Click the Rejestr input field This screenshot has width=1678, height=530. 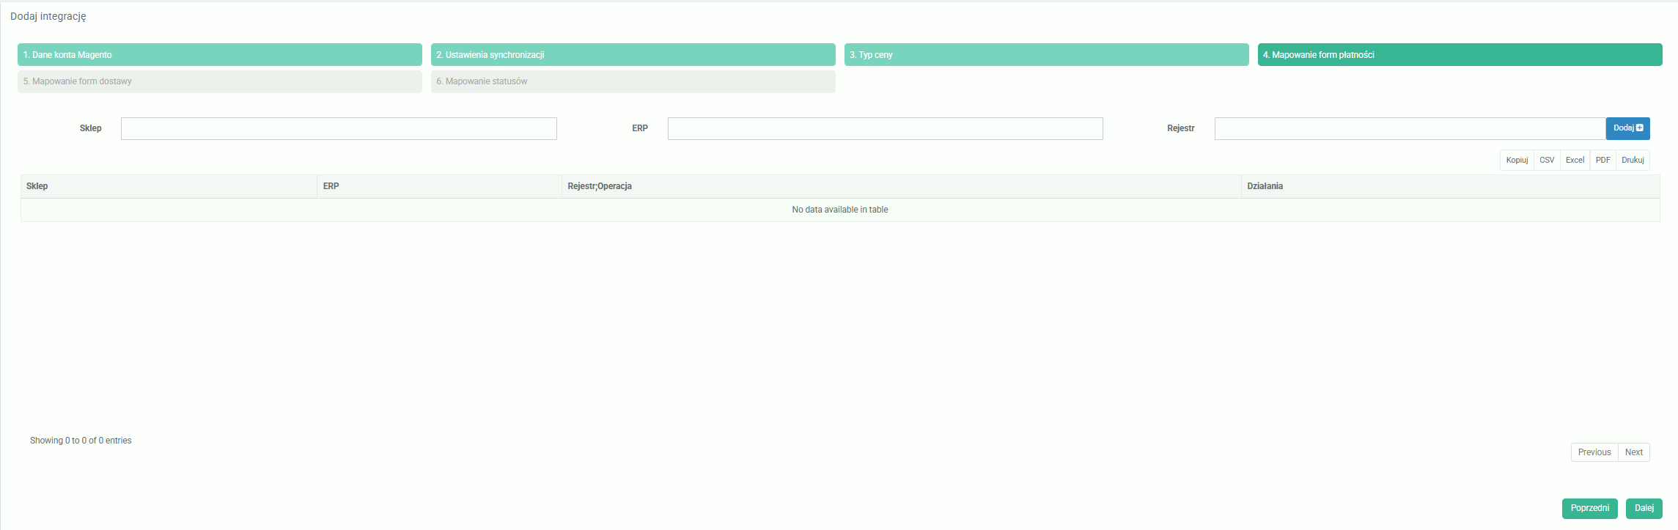[1409, 129]
